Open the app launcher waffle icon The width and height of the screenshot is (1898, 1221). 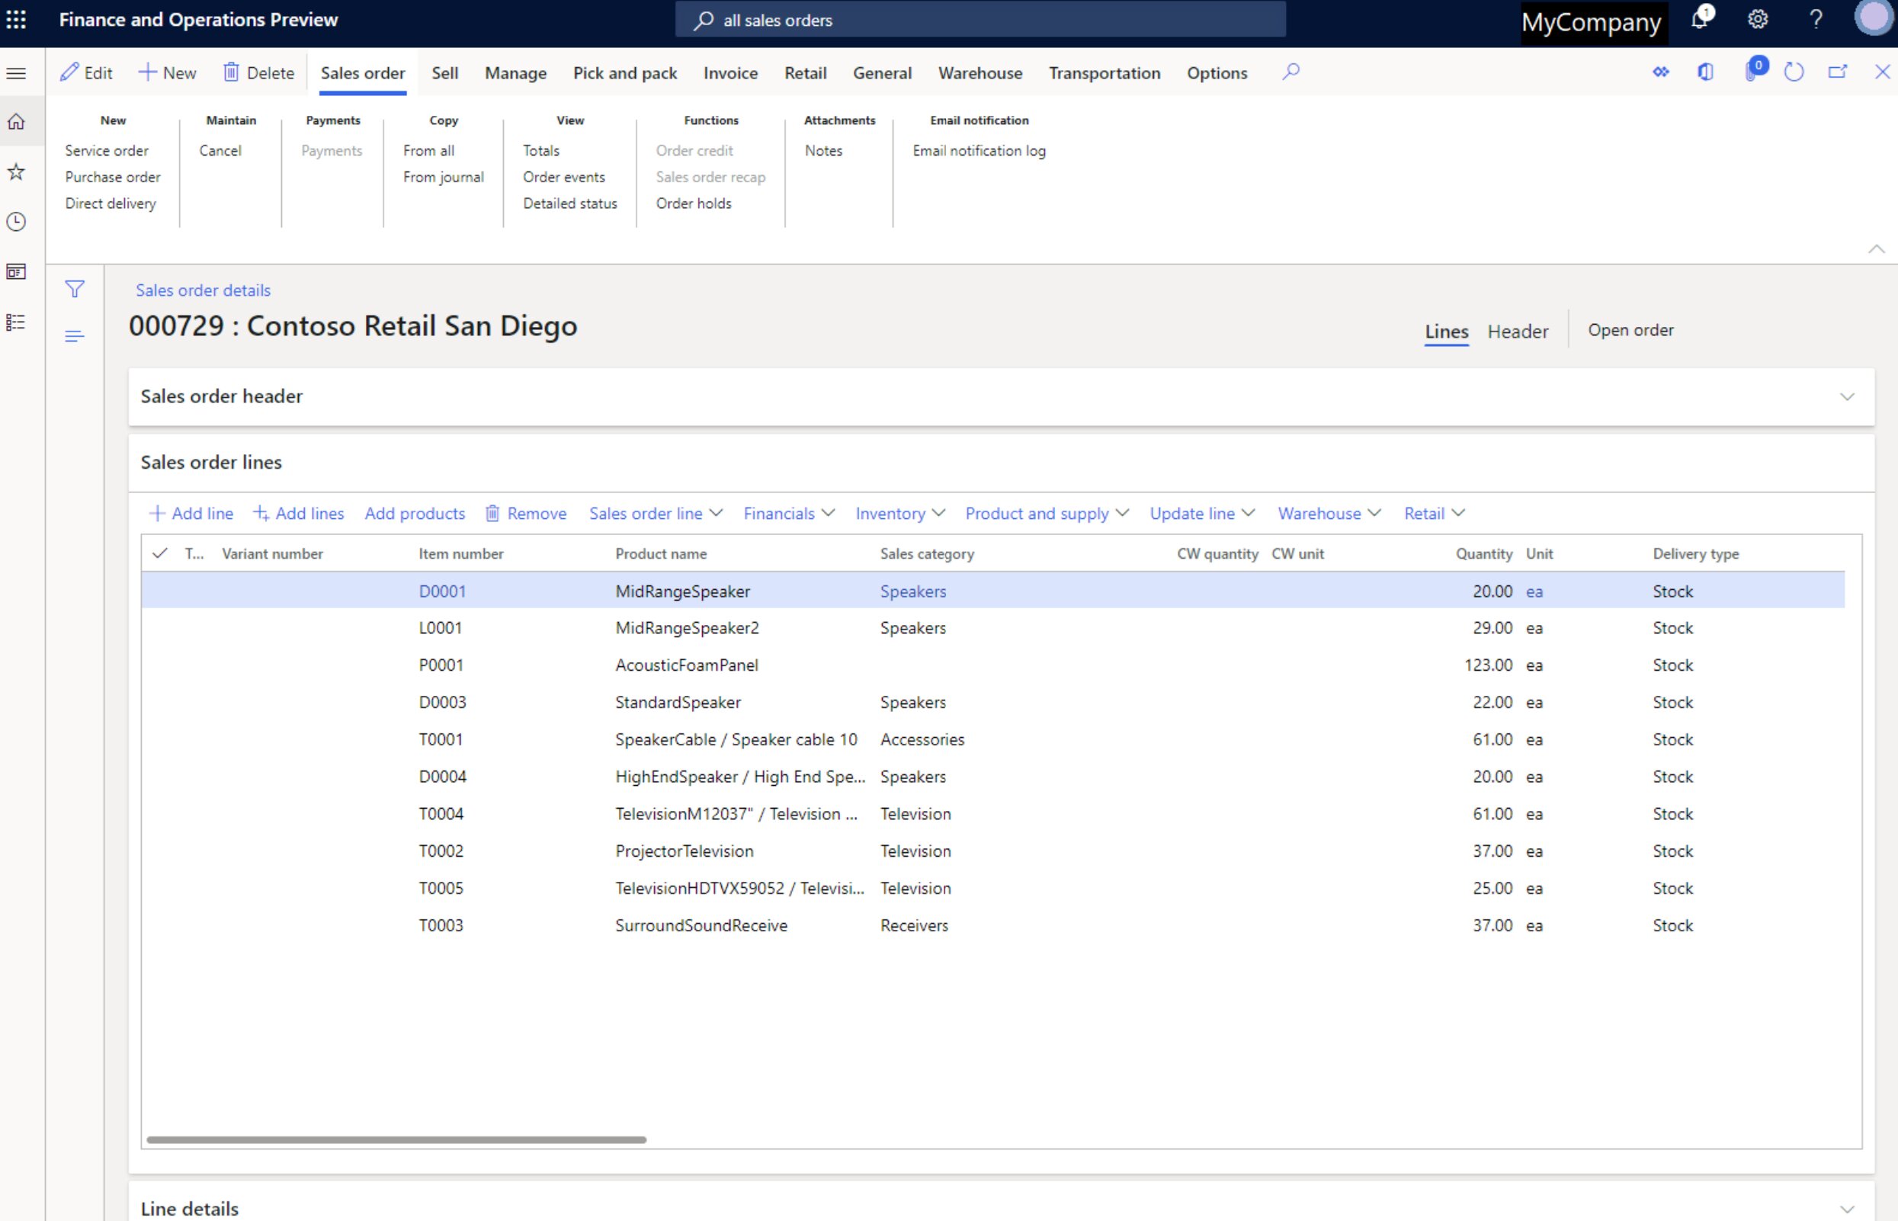coord(17,20)
